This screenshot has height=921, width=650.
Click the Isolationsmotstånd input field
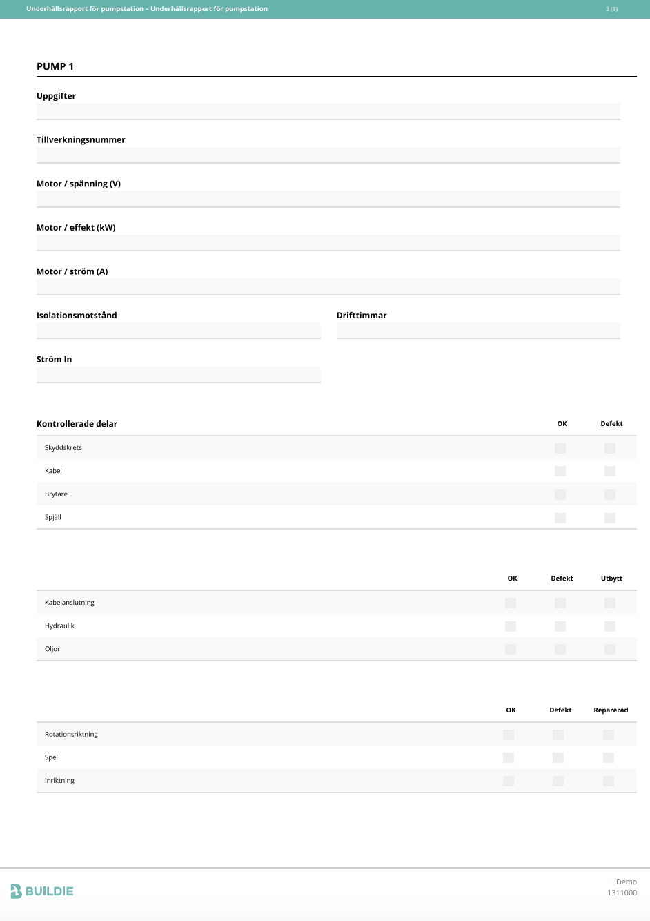click(x=179, y=331)
